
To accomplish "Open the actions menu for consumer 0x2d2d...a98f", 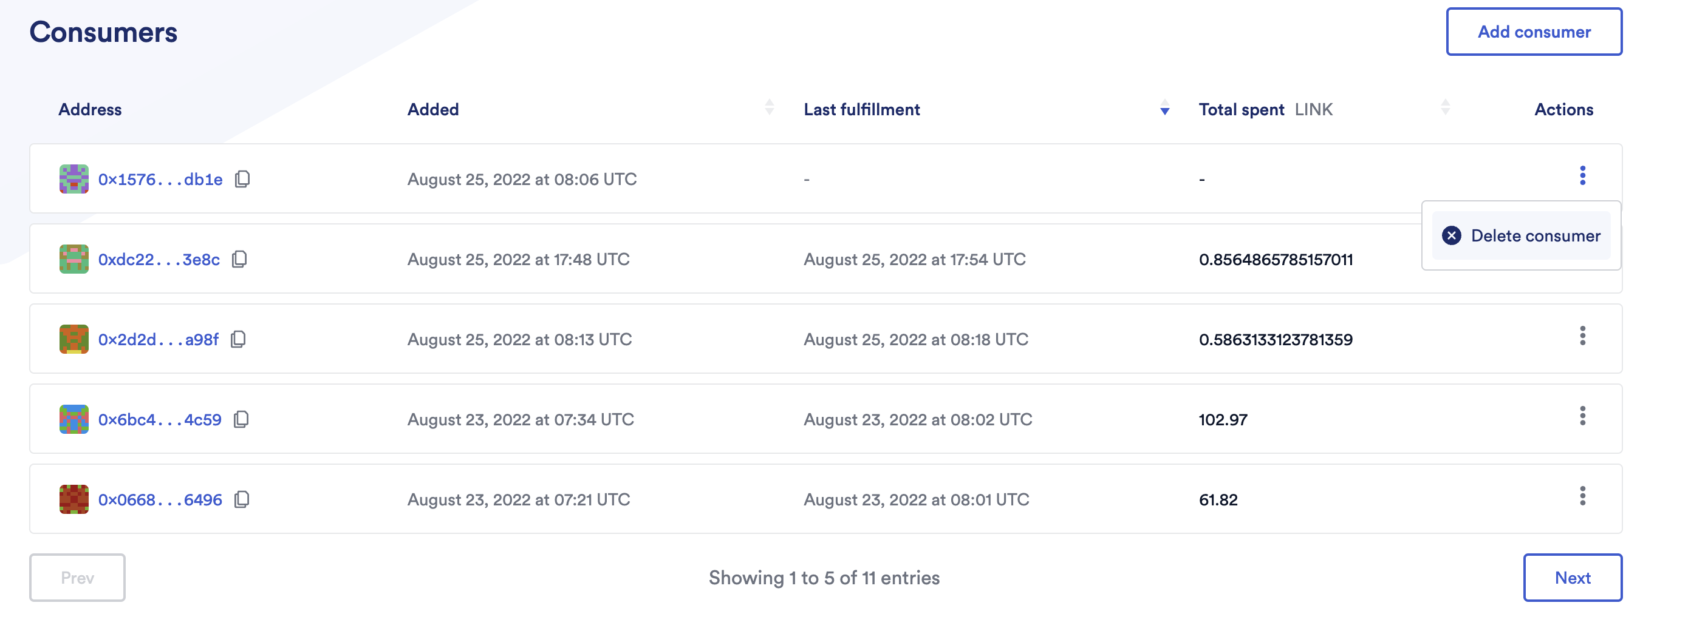I will (x=1584, y=337).
